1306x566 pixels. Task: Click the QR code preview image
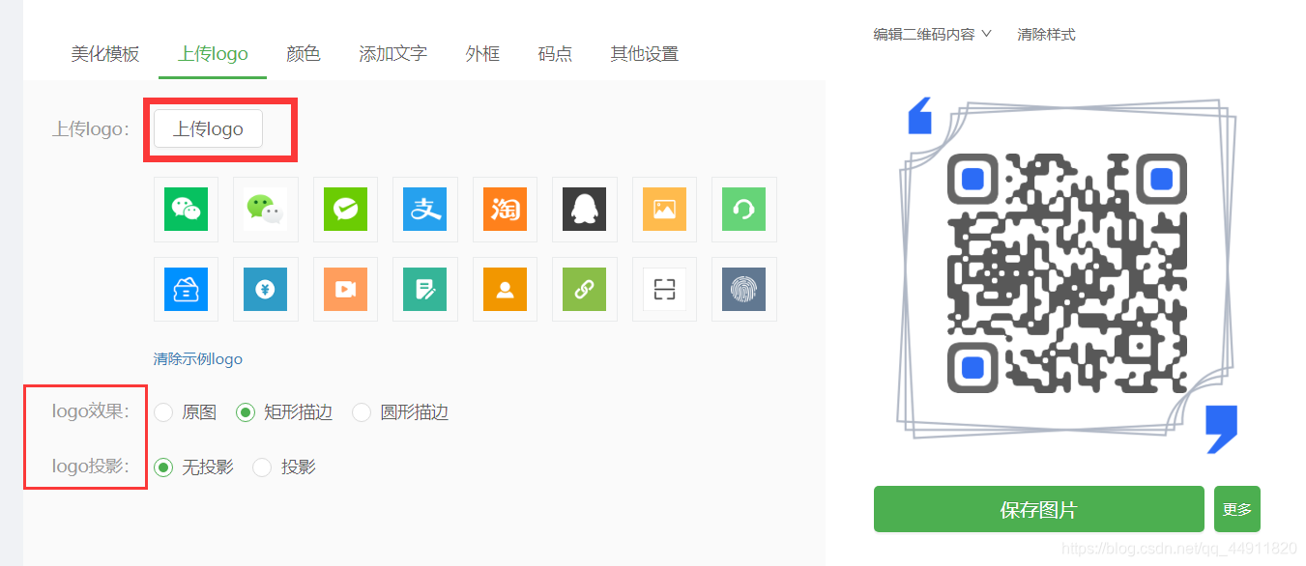[x=1066, y=272]
